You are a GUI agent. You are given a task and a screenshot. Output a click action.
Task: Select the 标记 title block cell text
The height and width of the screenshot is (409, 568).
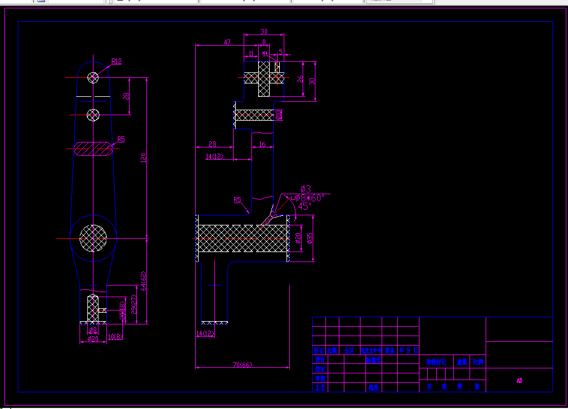319,351
